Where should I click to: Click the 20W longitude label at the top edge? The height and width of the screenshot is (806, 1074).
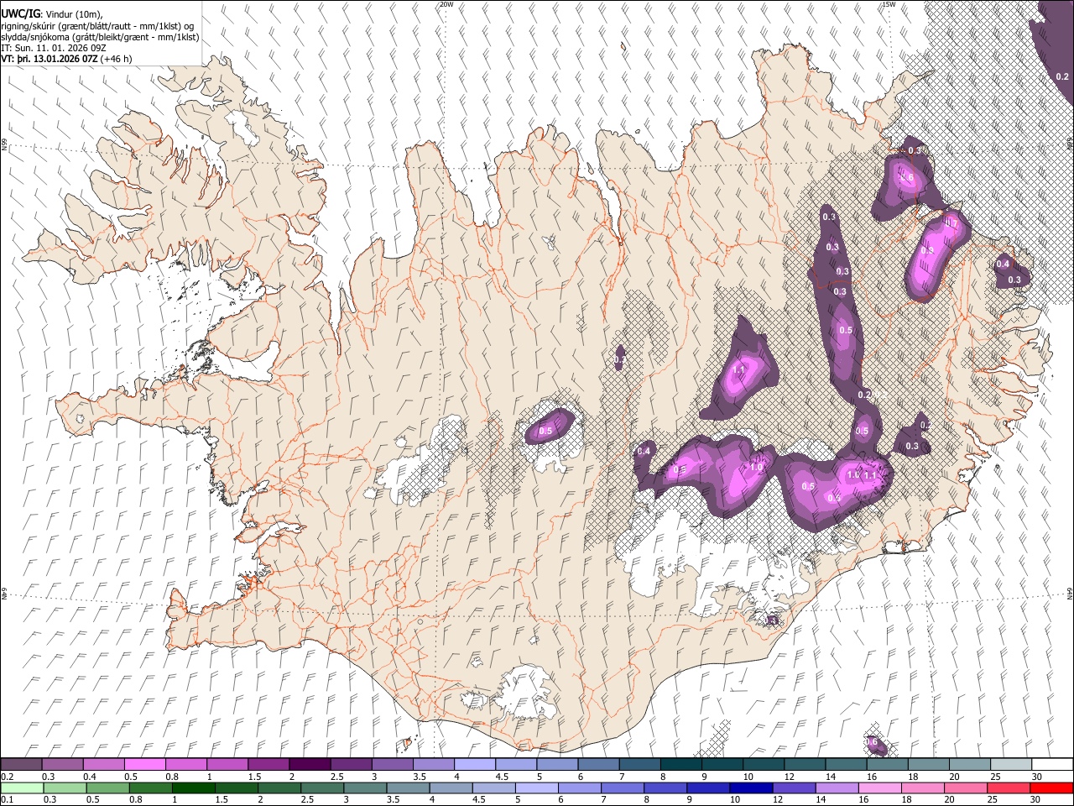(x=446, y=4)
